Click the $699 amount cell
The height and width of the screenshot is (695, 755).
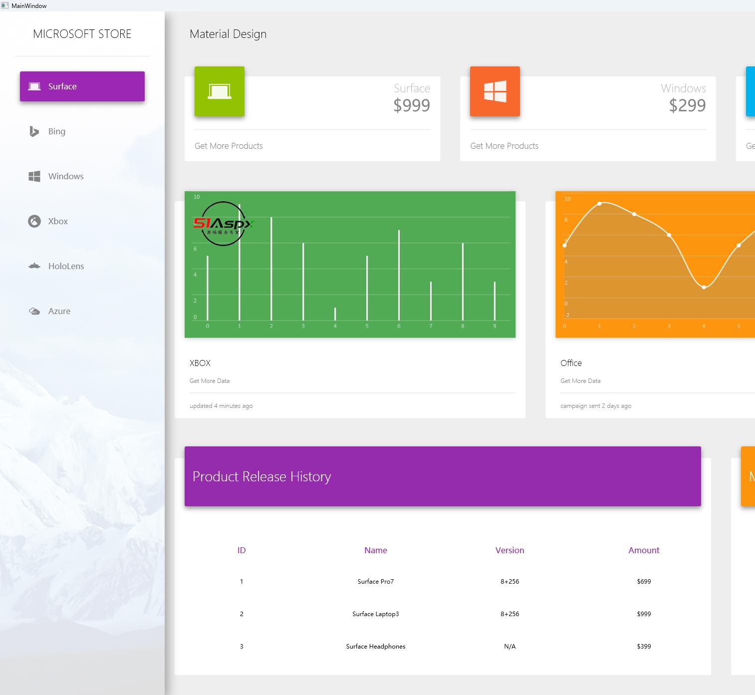644,582
